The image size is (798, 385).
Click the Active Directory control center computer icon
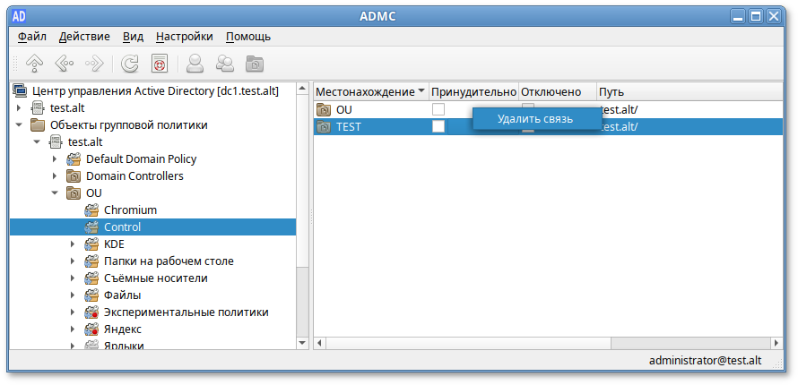coord(21,91)
